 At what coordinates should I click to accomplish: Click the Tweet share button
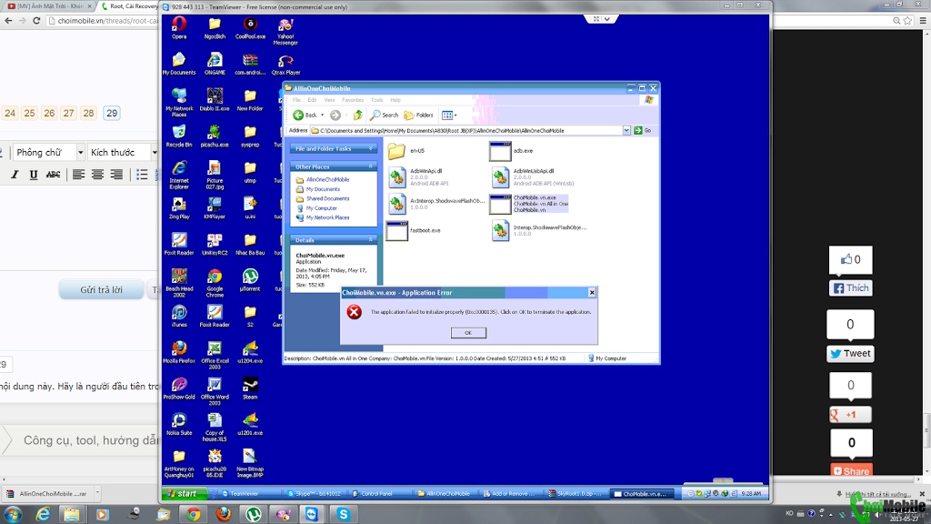(x=850, y=354)
